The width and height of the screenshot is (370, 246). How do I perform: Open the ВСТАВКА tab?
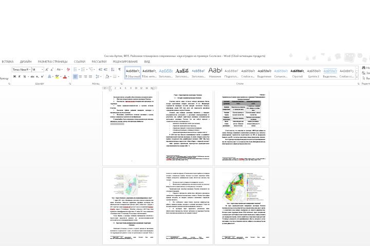coord(8,61)
